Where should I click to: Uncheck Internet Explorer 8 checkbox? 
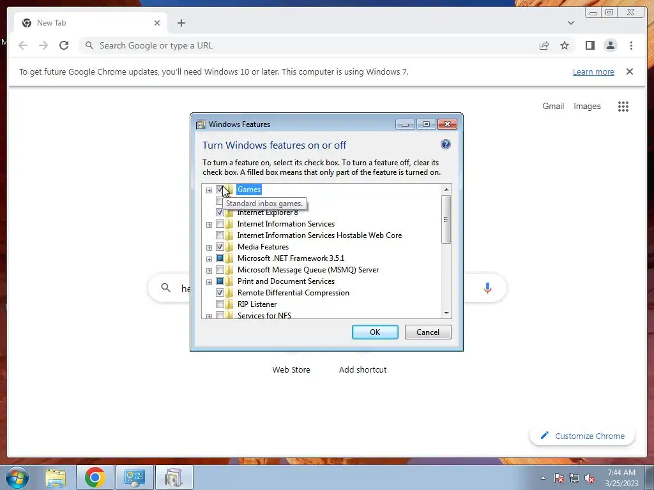point(220,212)
